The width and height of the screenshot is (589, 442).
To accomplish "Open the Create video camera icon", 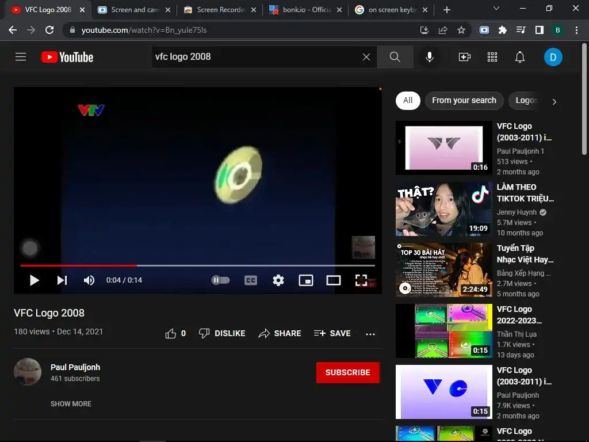I will click(465, 57).
